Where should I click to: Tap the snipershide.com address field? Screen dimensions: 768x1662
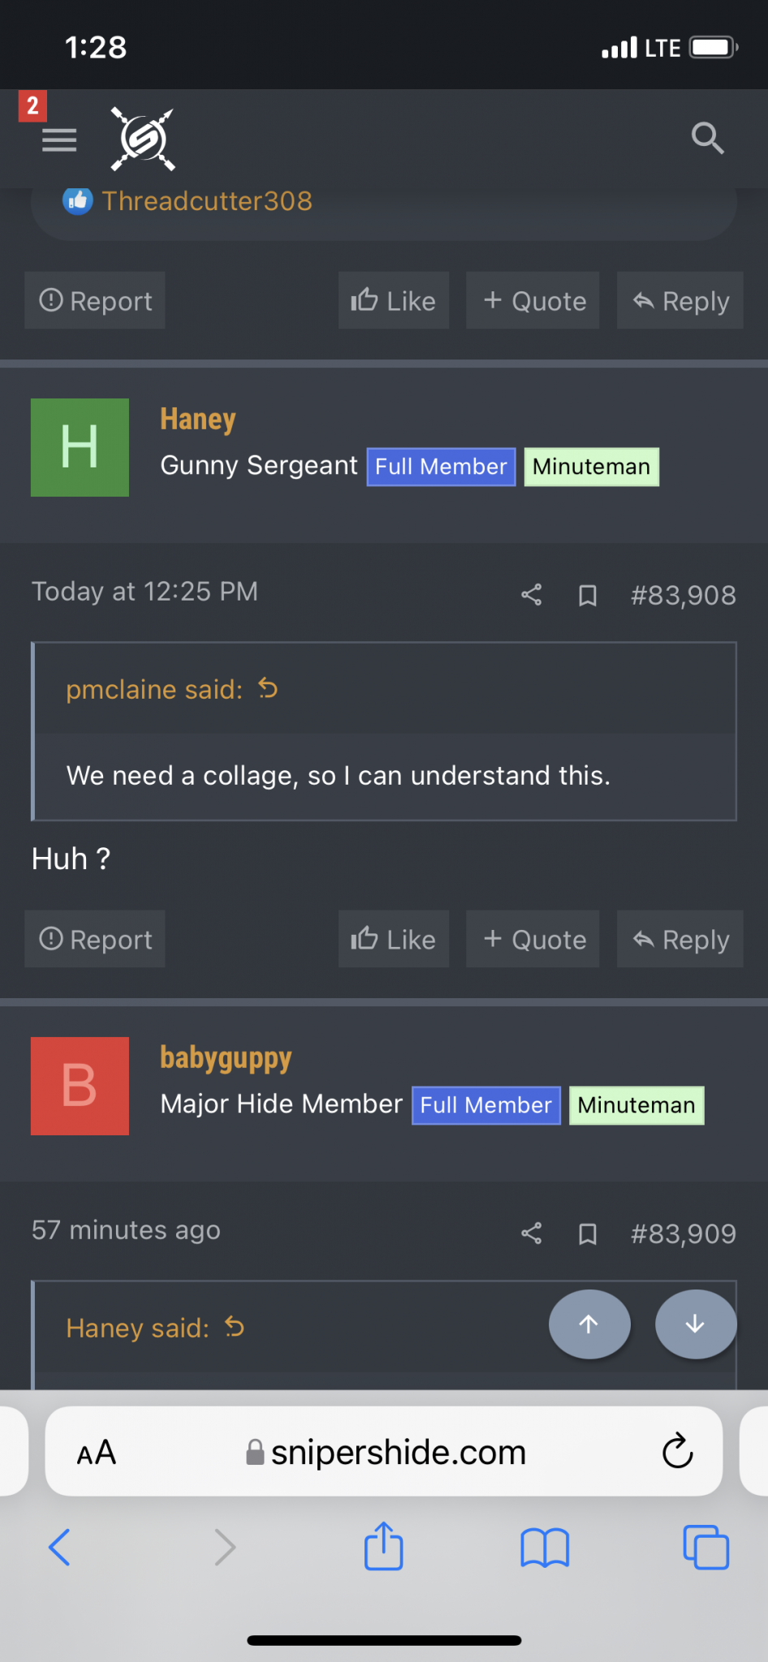coord(384,1451)
